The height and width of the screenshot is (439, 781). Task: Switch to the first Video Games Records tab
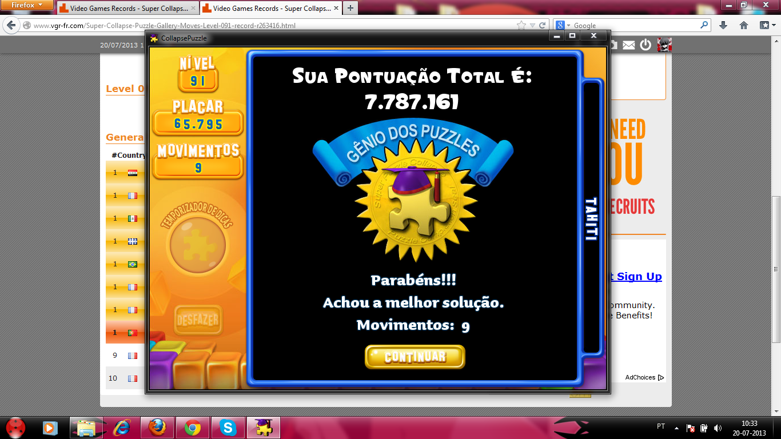coord(126,9)
